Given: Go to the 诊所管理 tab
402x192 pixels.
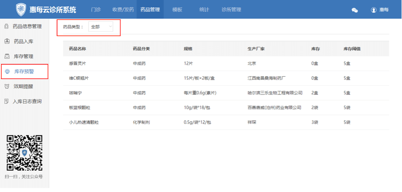Looking at the screenshot, I should tap(231, 10).
